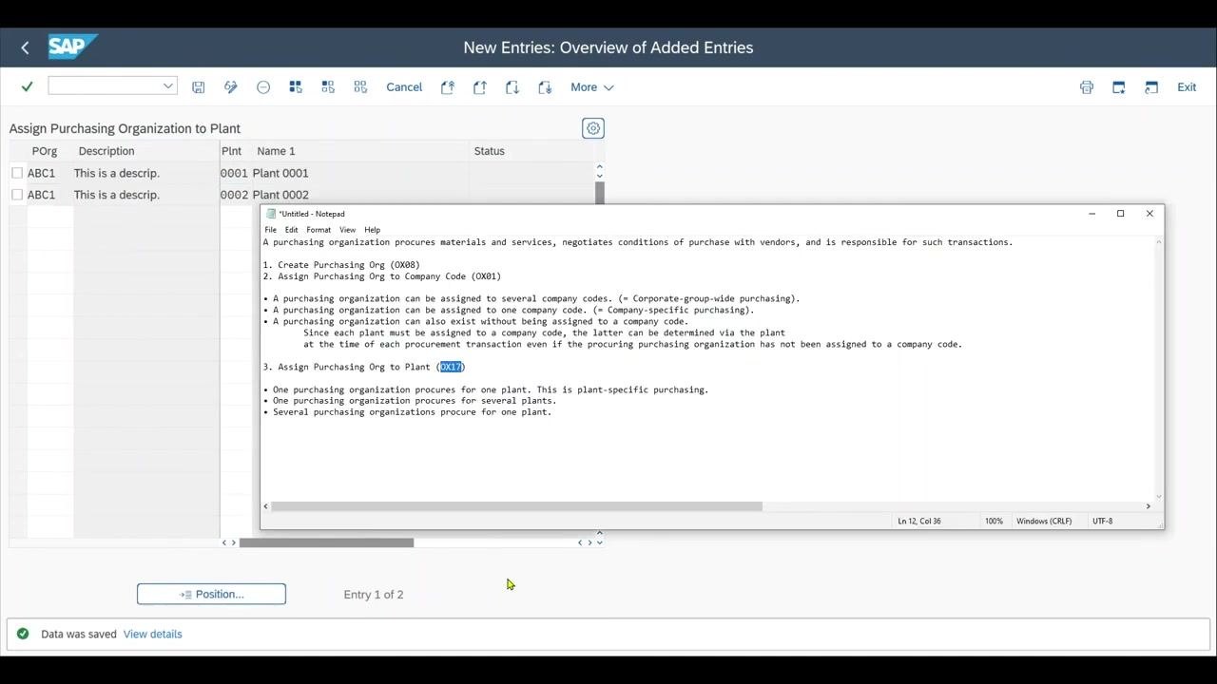Jump to last page icon
The height and width of the screenshot is (684, 1217).
[545, 87]
